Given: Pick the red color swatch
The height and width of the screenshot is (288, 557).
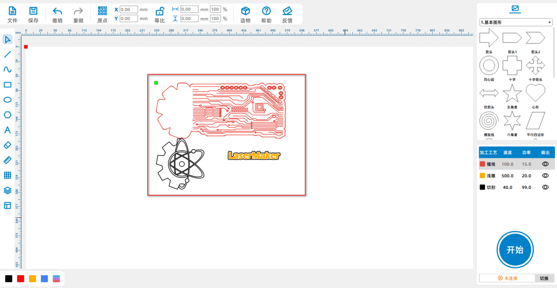Looking at the screenshot, I should tap(21, 279).
